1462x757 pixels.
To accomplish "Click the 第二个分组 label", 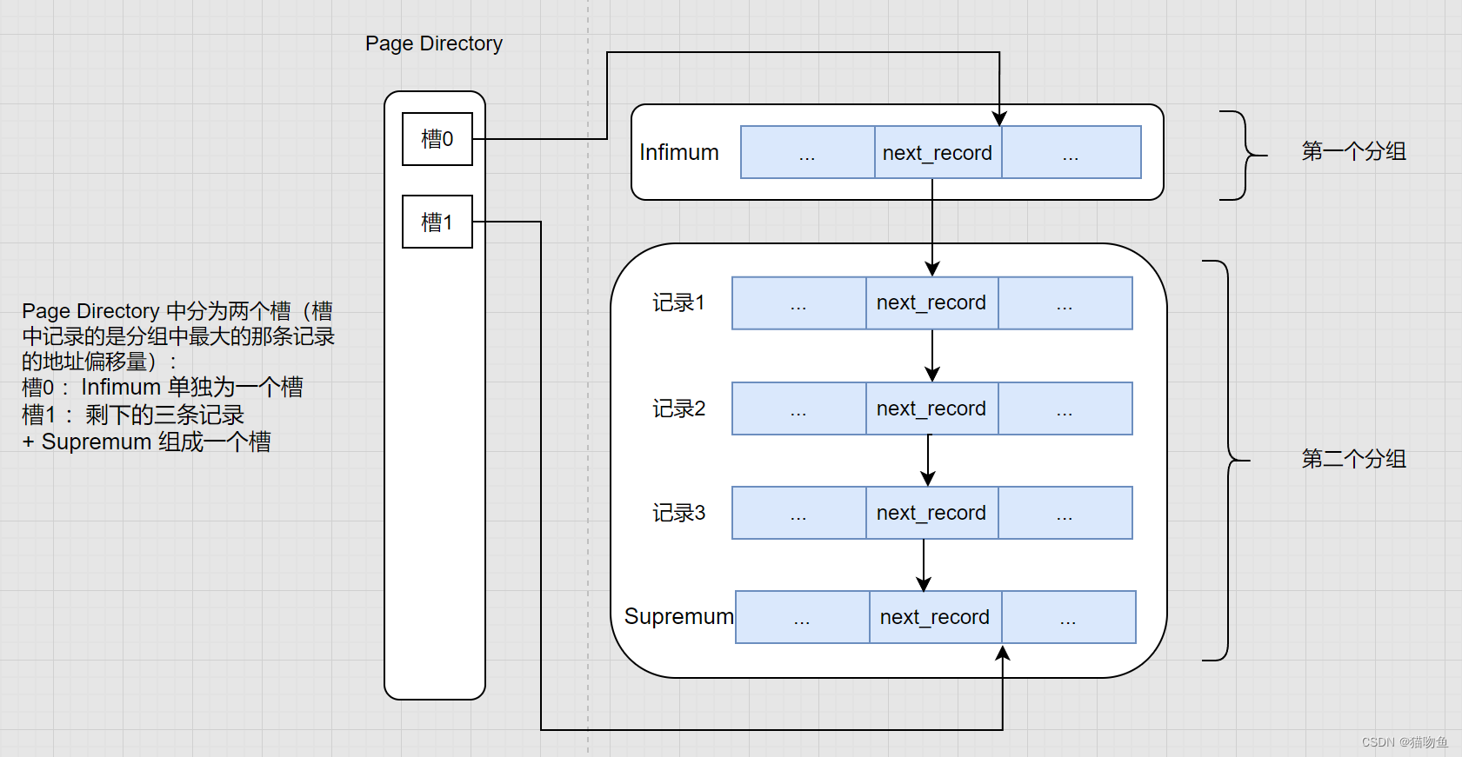I will click(1353, 459).
